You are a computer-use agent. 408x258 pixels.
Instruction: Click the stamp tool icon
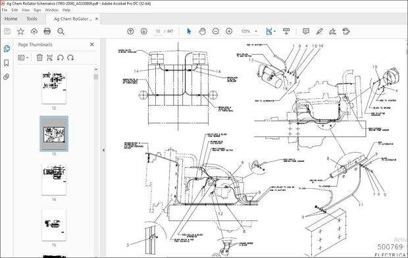pos(345,32)
